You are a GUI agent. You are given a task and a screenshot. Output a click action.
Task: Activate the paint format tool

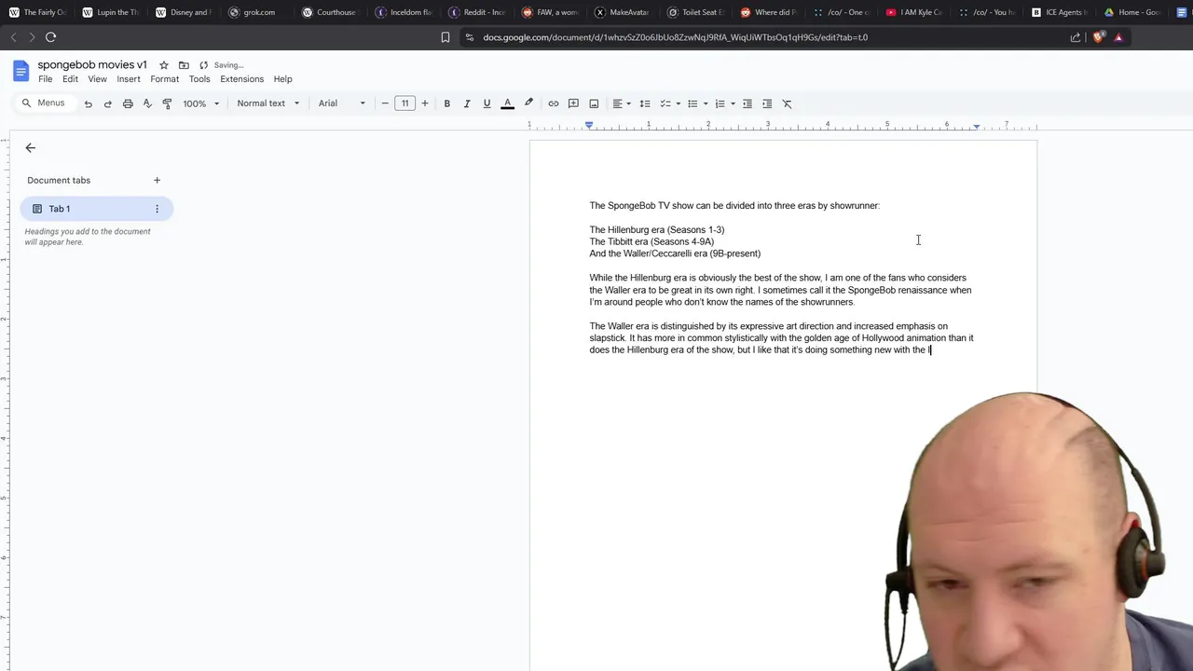pyautogui.click(x=167, y=103)
